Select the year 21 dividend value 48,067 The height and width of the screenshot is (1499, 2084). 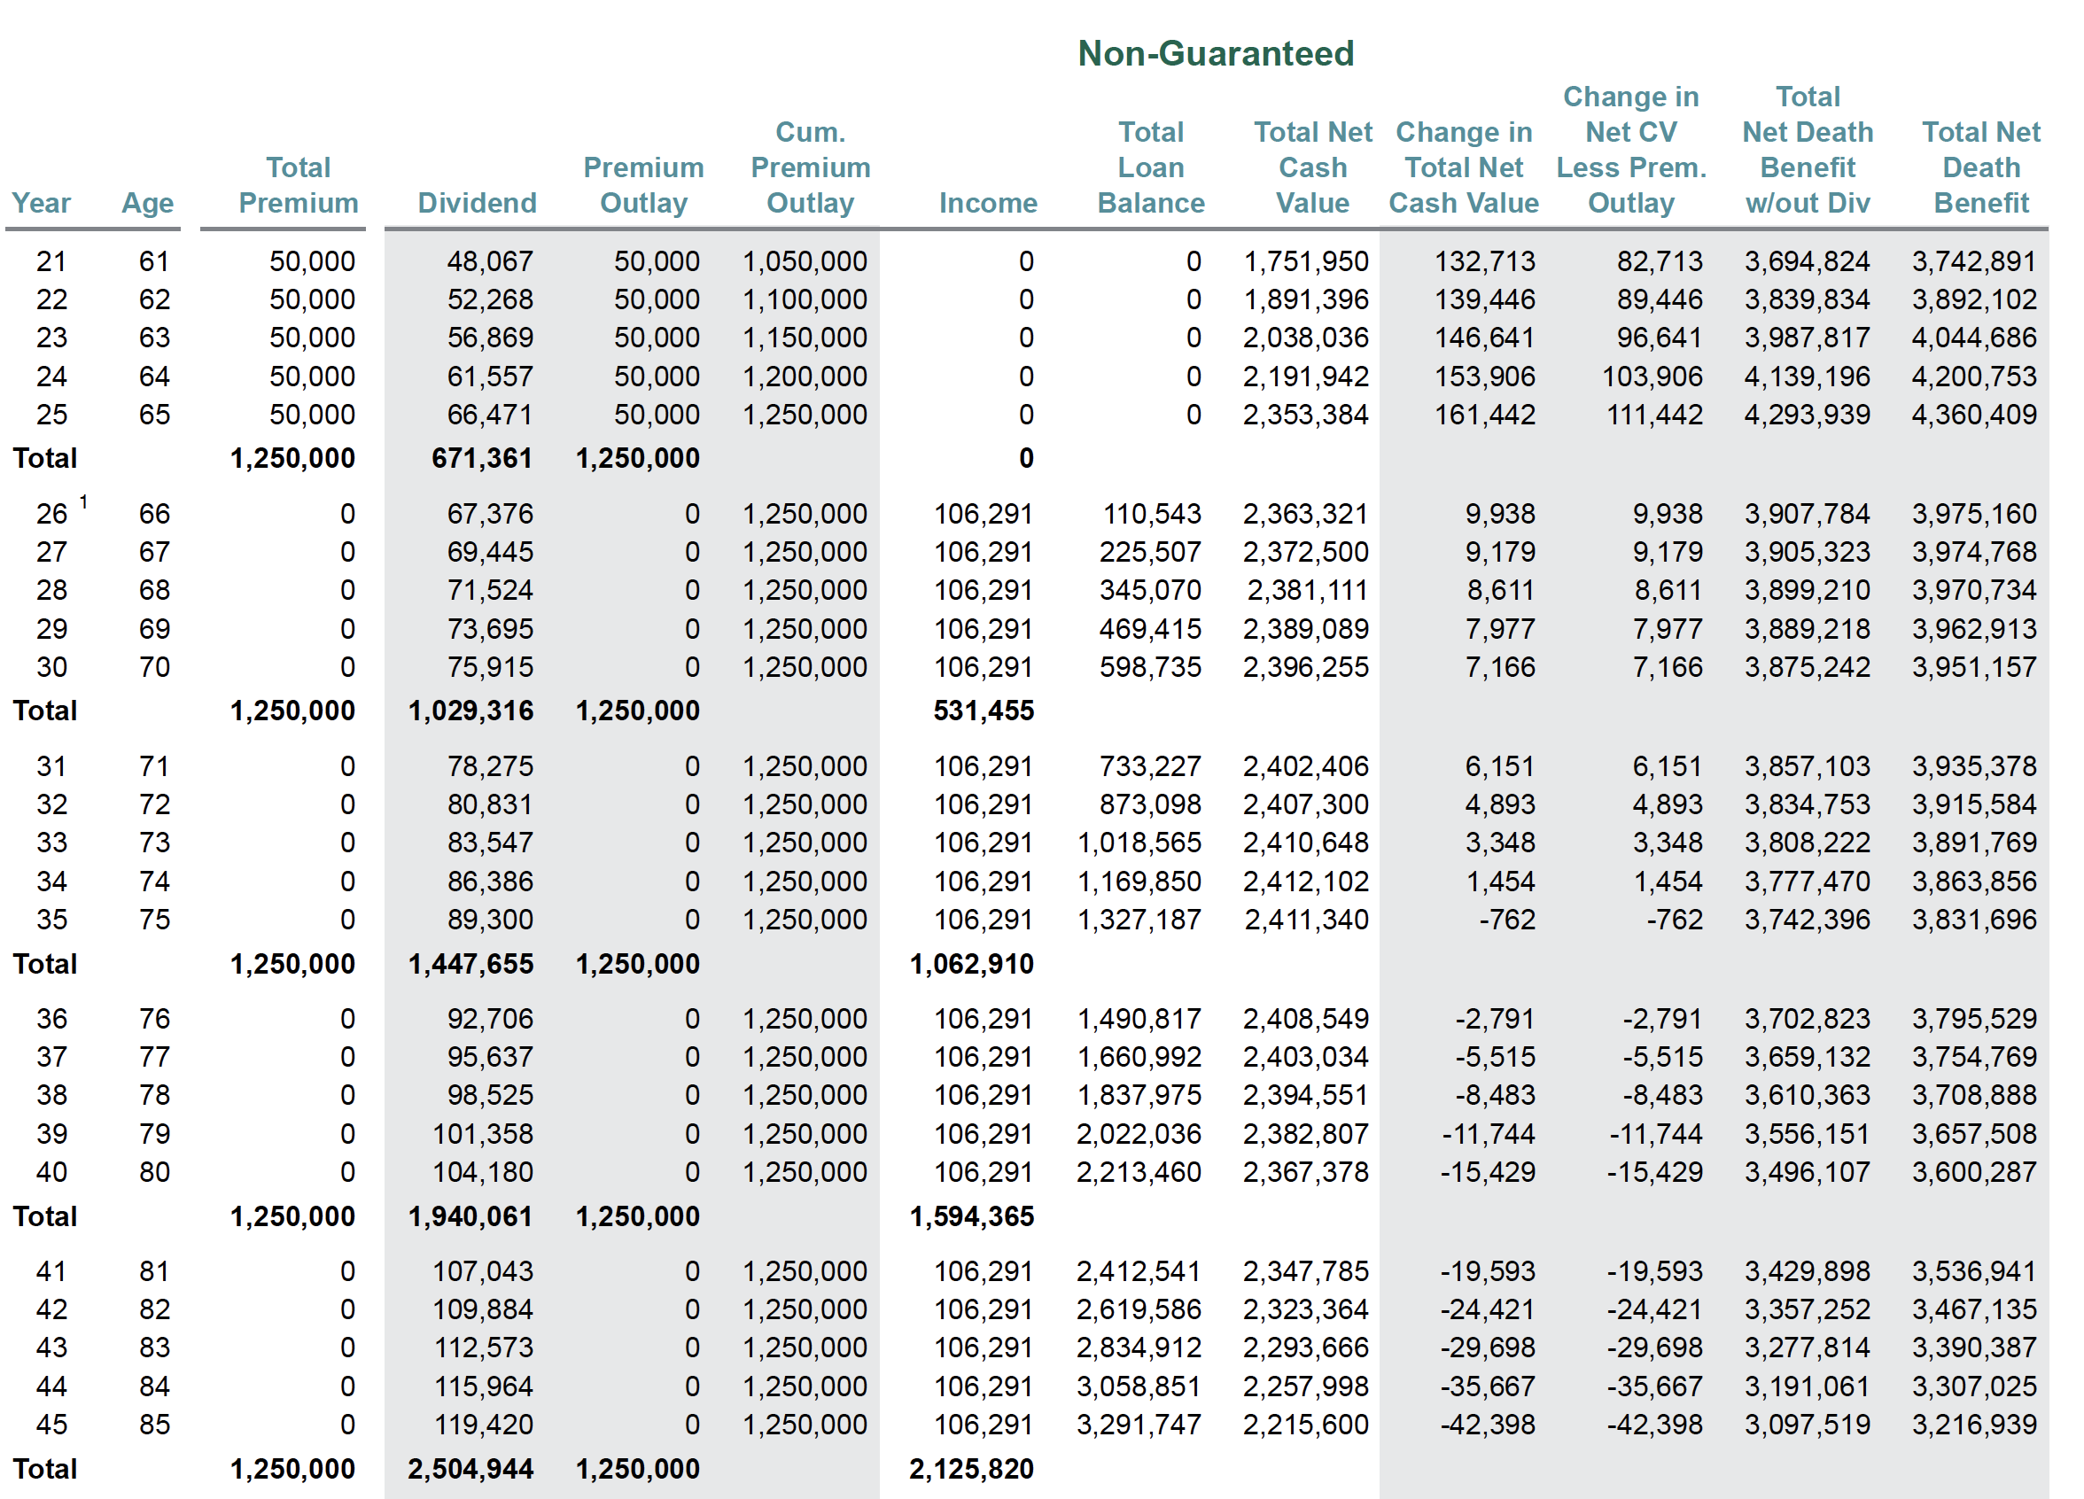pos(489,260)
